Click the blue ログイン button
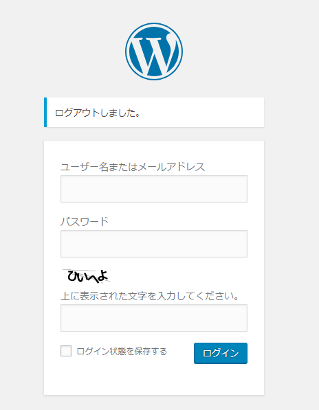The image size is (319, 410). point(221,353)
